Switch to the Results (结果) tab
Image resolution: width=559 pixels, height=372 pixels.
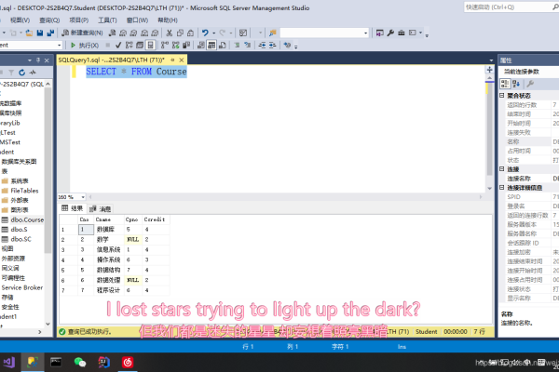(73, 208)
